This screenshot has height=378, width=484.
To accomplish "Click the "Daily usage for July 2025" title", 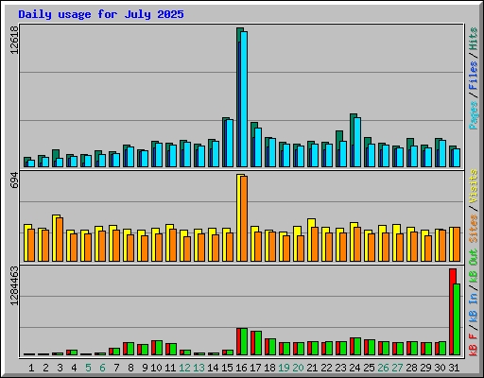I will click(101, 14).
